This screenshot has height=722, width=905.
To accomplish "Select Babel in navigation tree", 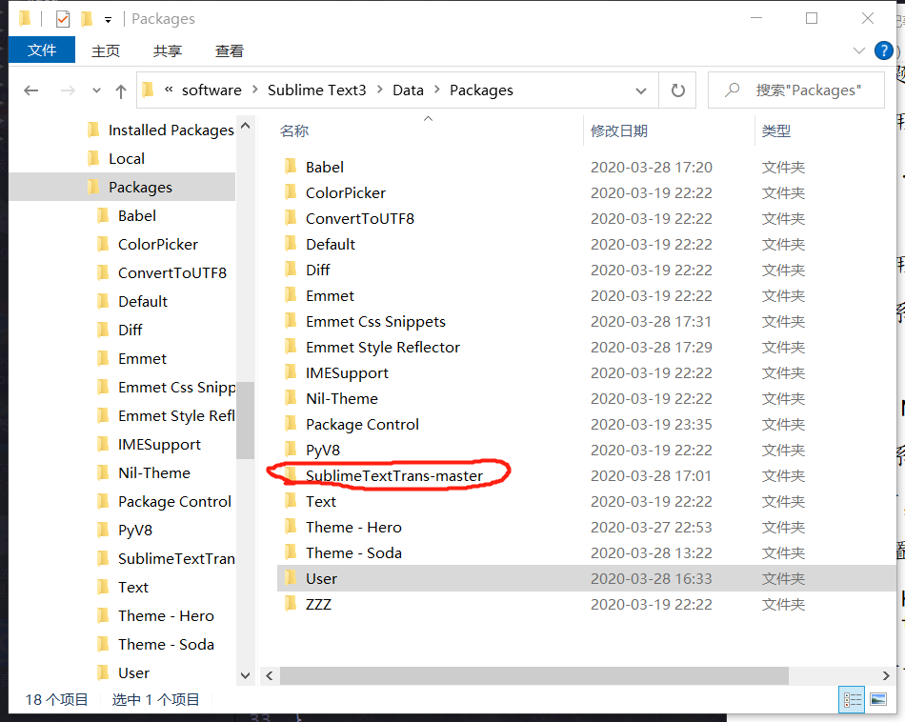I will click(x=137, y=216).
